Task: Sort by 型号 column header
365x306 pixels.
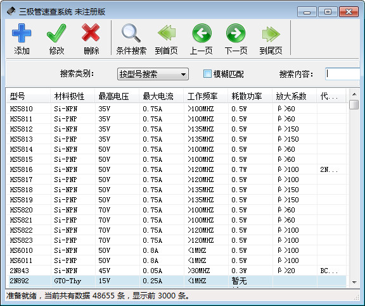Action: coord(28,96)
